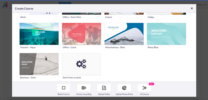Select the Upload Video file icon
Viewport: 208px width, 100px height.
104,88
